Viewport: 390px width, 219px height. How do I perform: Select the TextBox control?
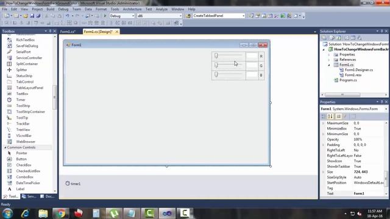[x=22, y=94]
